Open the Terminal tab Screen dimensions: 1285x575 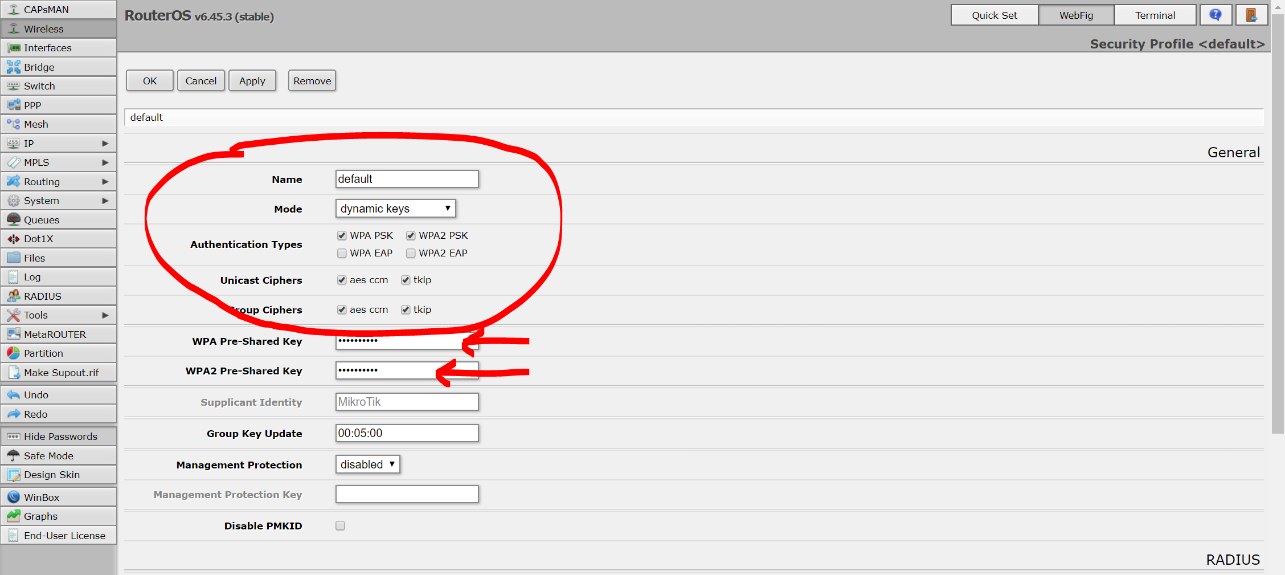coord(1155,15)
